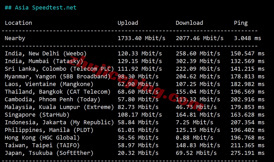Click the ping value "275.191 ms"
274x162 pixels.
tap(248, 153)
